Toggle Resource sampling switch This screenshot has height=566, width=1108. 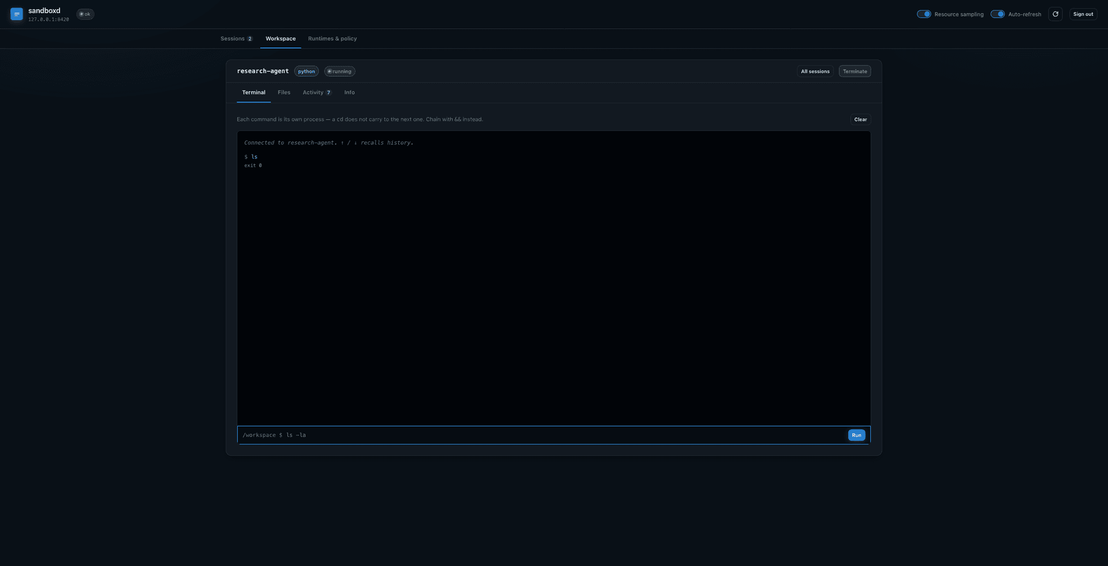coord(924,14)
